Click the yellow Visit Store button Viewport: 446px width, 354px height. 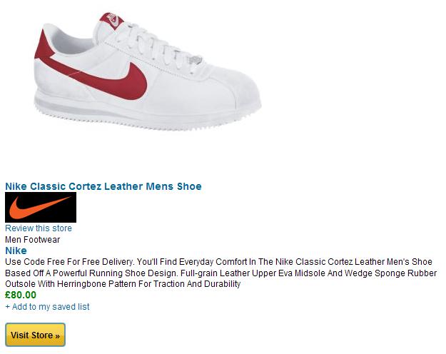pyautogui.click(x=35, y=335)
